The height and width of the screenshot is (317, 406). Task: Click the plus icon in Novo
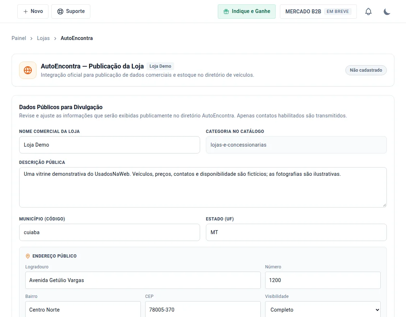click(x=25, y=12)
